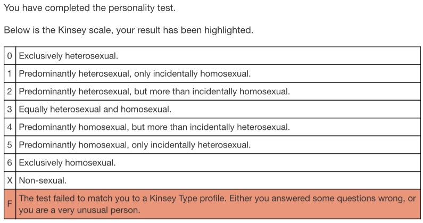Click the "Exclusively heterosexual." row description
This screenshot has height=223, width=423.
[69, 55]
